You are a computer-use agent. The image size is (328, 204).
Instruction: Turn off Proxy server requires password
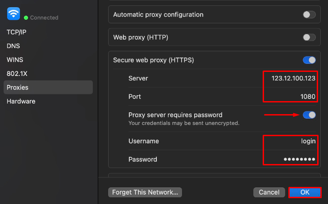click(309, 115)
